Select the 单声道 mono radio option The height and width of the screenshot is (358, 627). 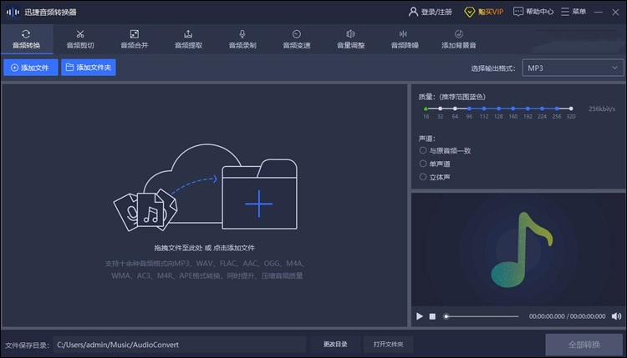pos(423,164)
